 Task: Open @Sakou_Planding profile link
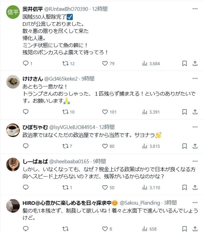pyautogui.click(x=140, y=203)
